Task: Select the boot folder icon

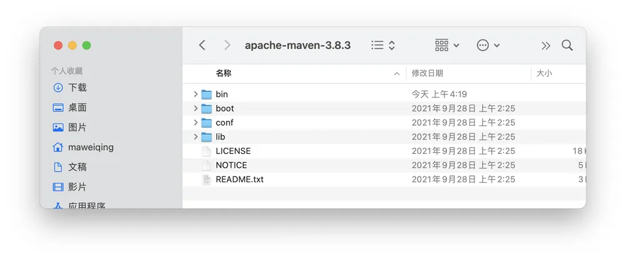Action: coord(207,108)
